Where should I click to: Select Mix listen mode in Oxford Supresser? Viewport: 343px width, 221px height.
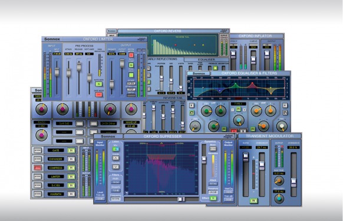click(x=116, y=149)
